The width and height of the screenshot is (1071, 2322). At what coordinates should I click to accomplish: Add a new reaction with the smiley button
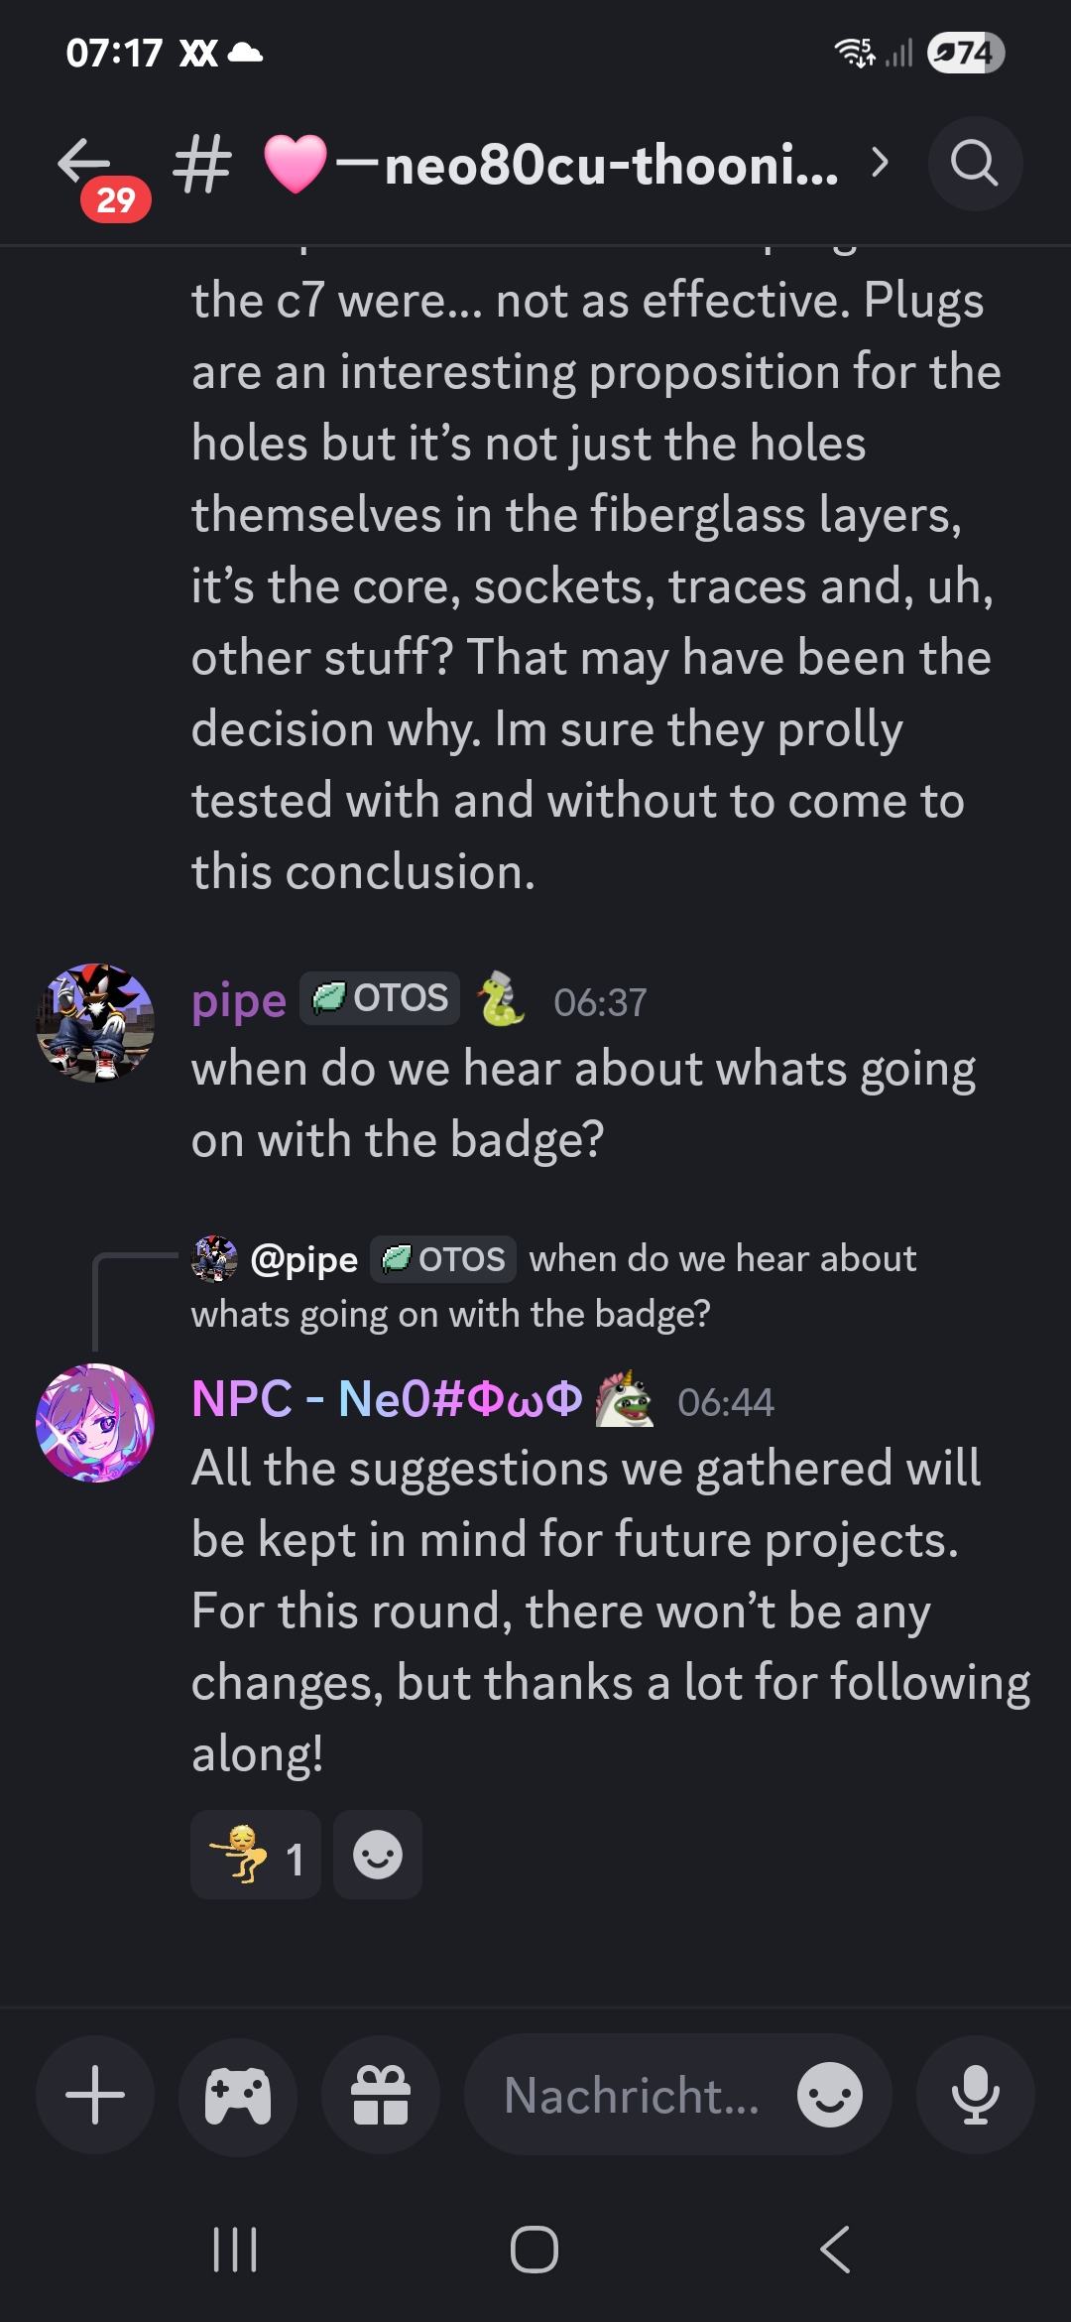click(x=378, y=1855)
